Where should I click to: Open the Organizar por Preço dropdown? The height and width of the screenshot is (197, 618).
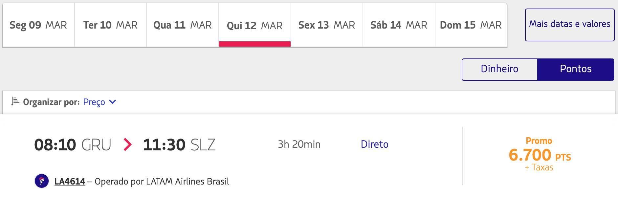tap(99, 102)
